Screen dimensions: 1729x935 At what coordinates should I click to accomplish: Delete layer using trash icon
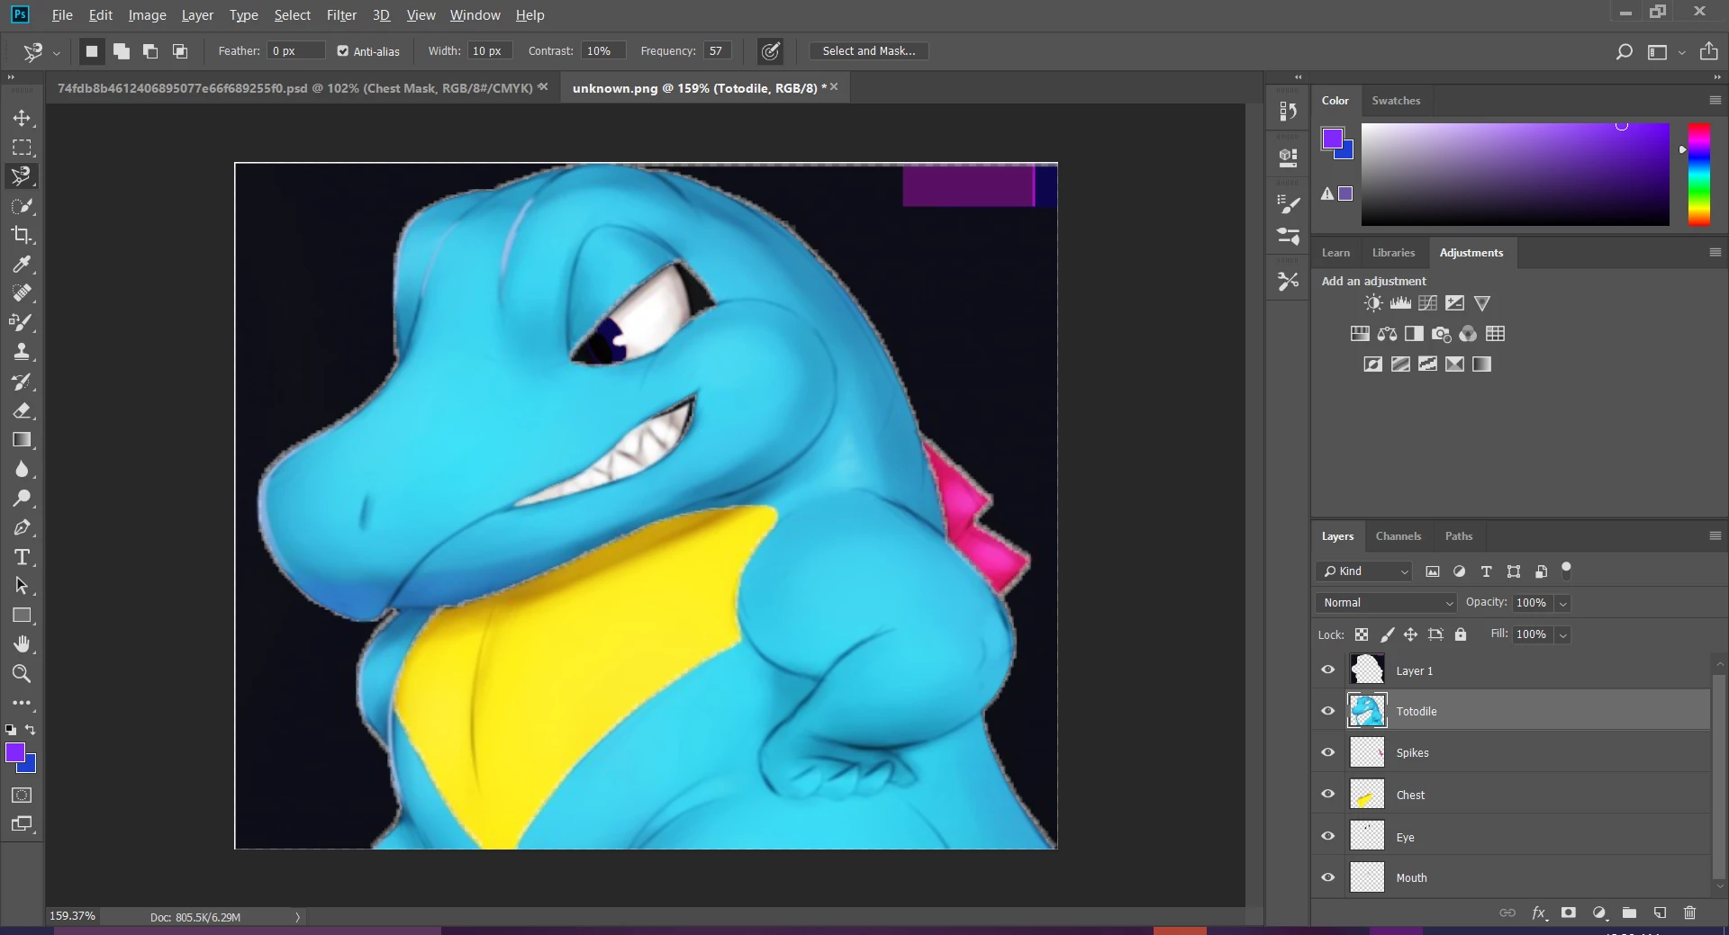(x=1689, y=913)
